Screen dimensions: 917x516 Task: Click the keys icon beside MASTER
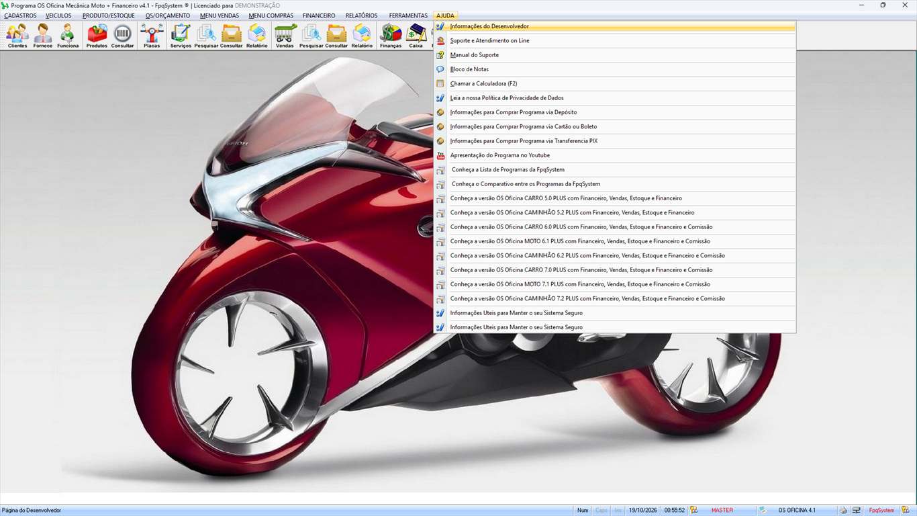(694, 511)
